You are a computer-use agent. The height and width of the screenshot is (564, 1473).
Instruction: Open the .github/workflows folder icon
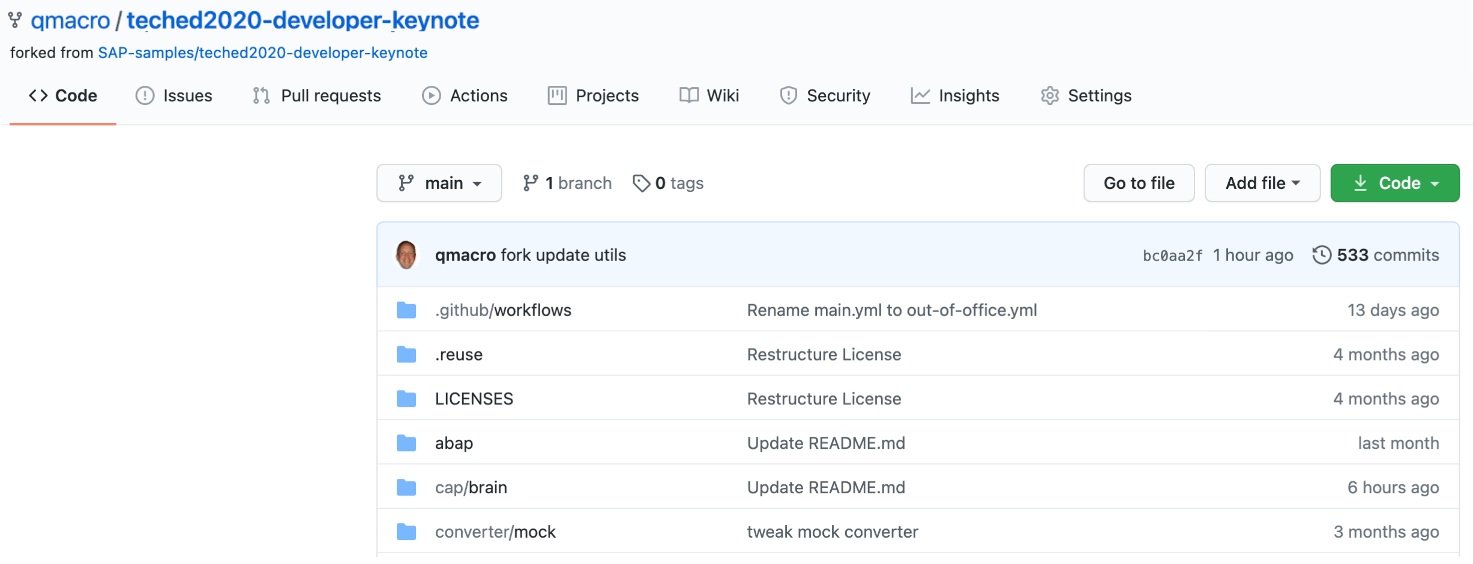click(x=406, y=310)
